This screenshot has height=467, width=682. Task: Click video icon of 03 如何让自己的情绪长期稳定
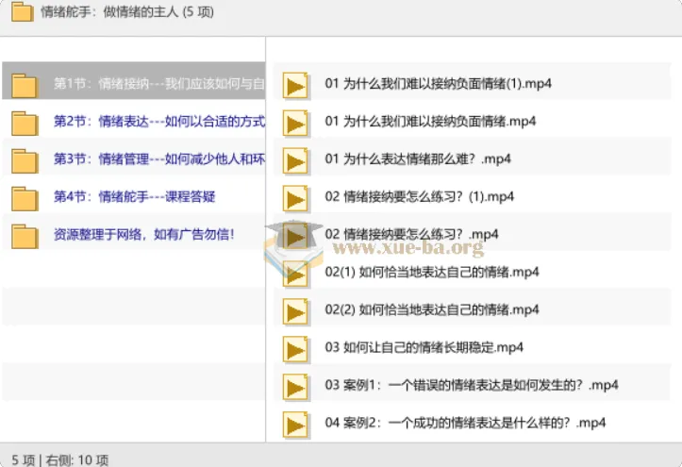(295, 350)
